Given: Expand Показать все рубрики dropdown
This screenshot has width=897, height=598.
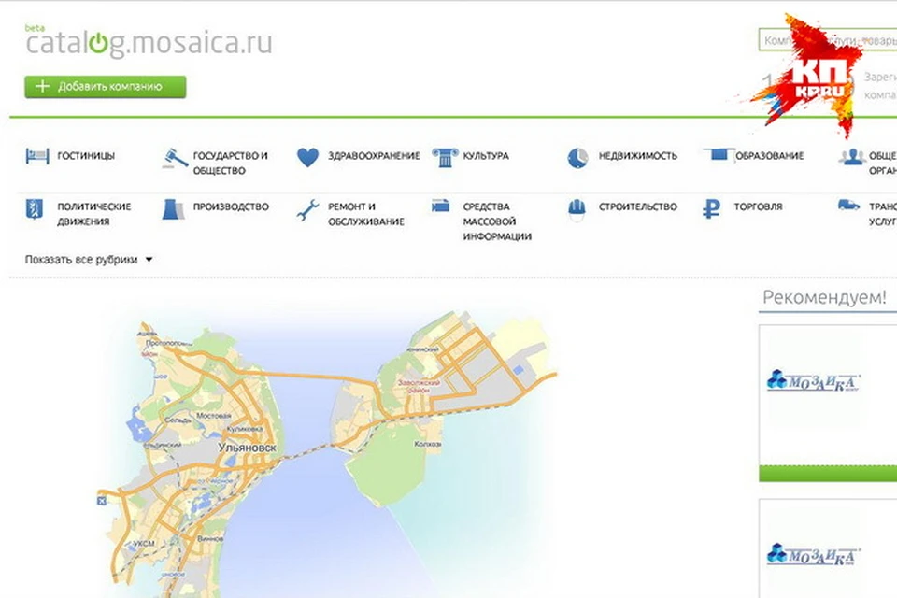Looking at the screenshot, I should click(x=89, y=260).
